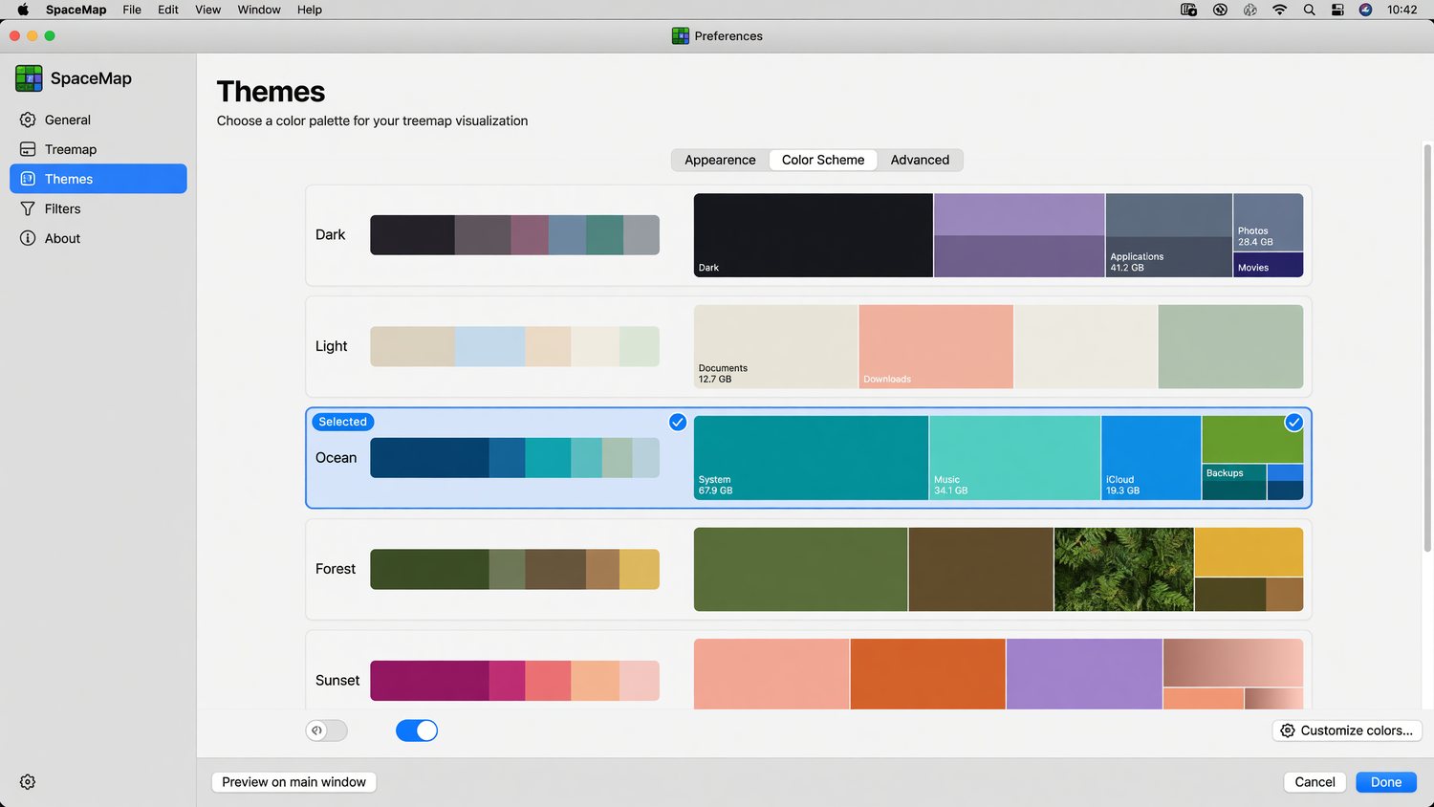Turn off the blue enabled switch
Image resolution: width=1434 pixels, height=807 pixels.
click(417, 731)
